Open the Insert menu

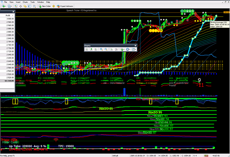coord(18,2)
